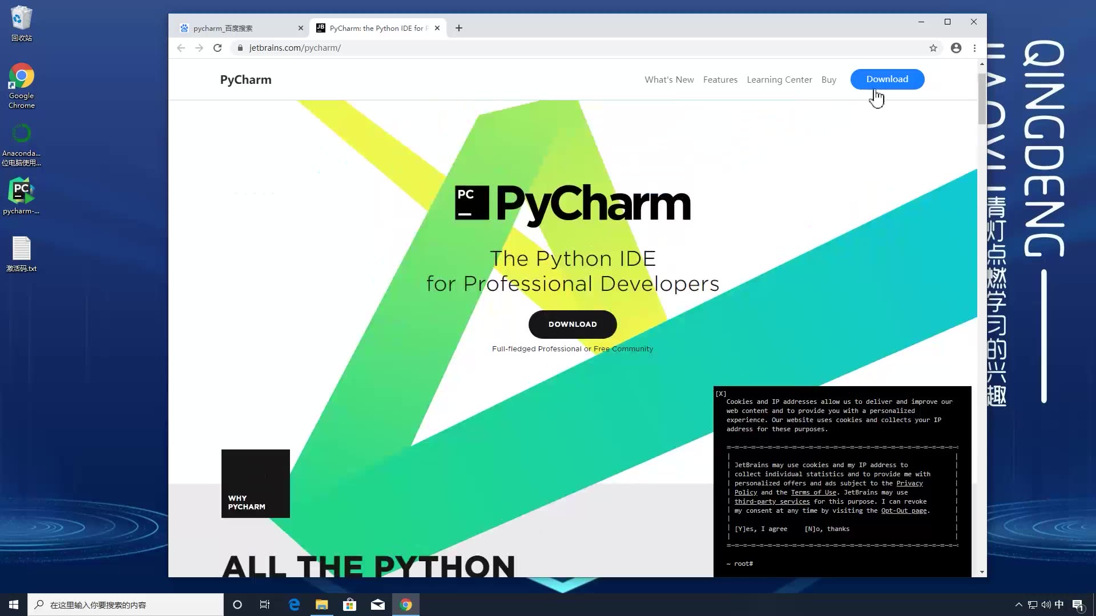Click Chrome icon in taskbar
1096x616 pixels.
[x=406, y=605]
